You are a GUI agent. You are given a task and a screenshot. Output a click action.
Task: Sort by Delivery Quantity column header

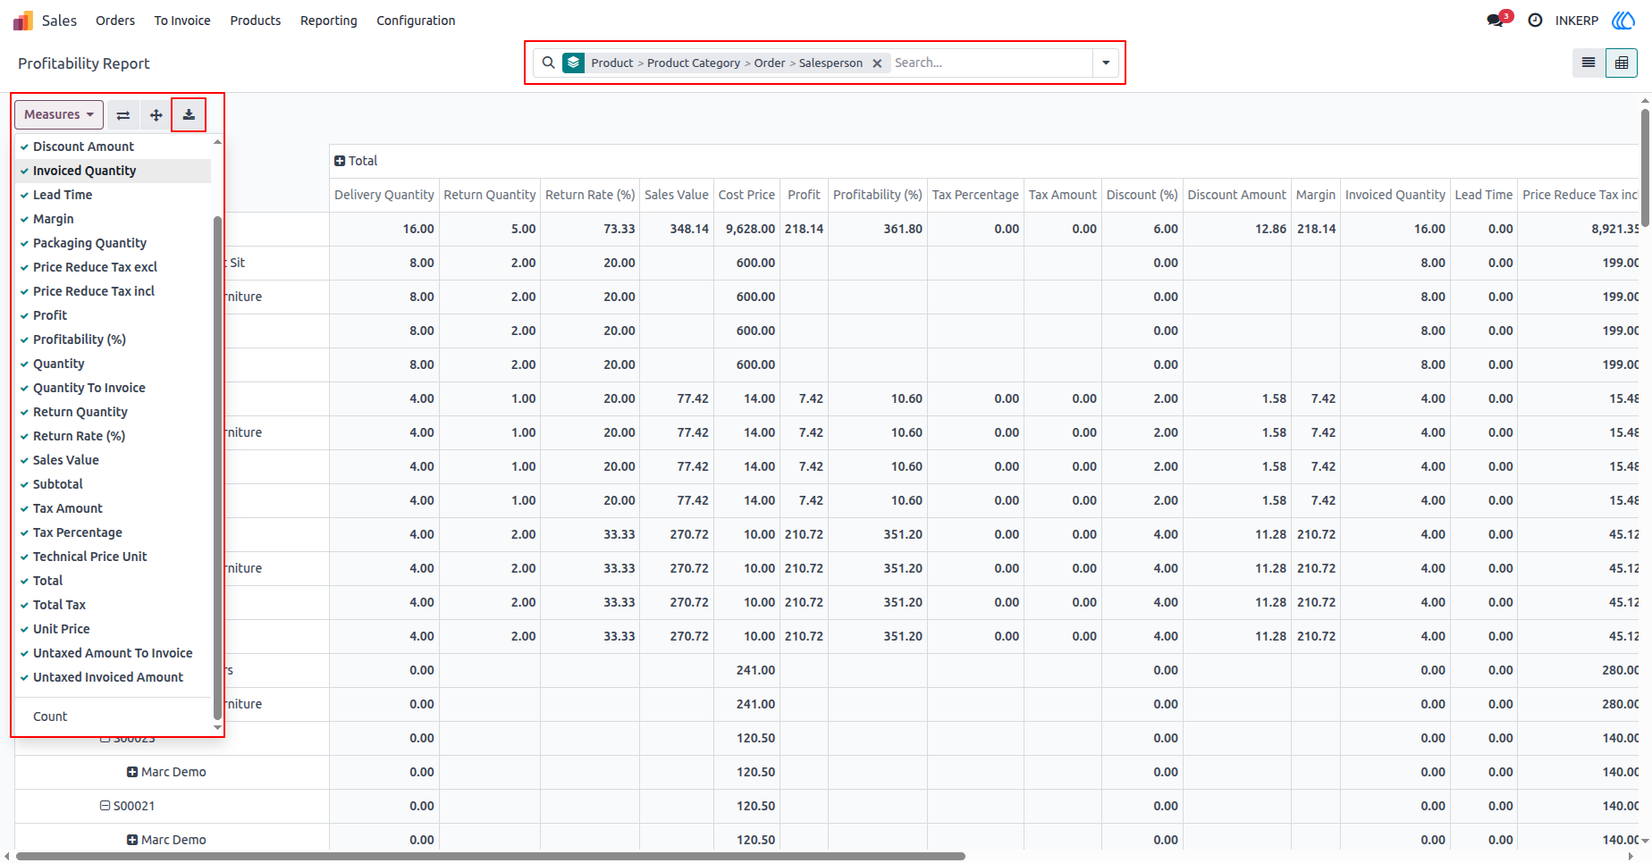(x=384, y=195)
